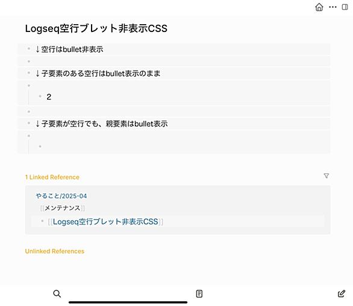Click the bullet of child block '2'
Image resolution: width=353 pixels, height=306 pixels.
click(40, 97)
